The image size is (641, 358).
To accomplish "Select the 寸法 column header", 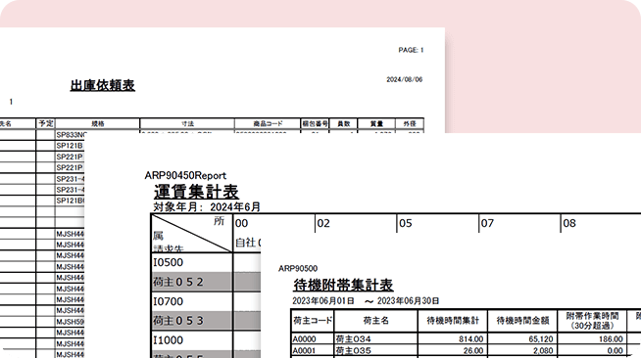I will [187, 123].
